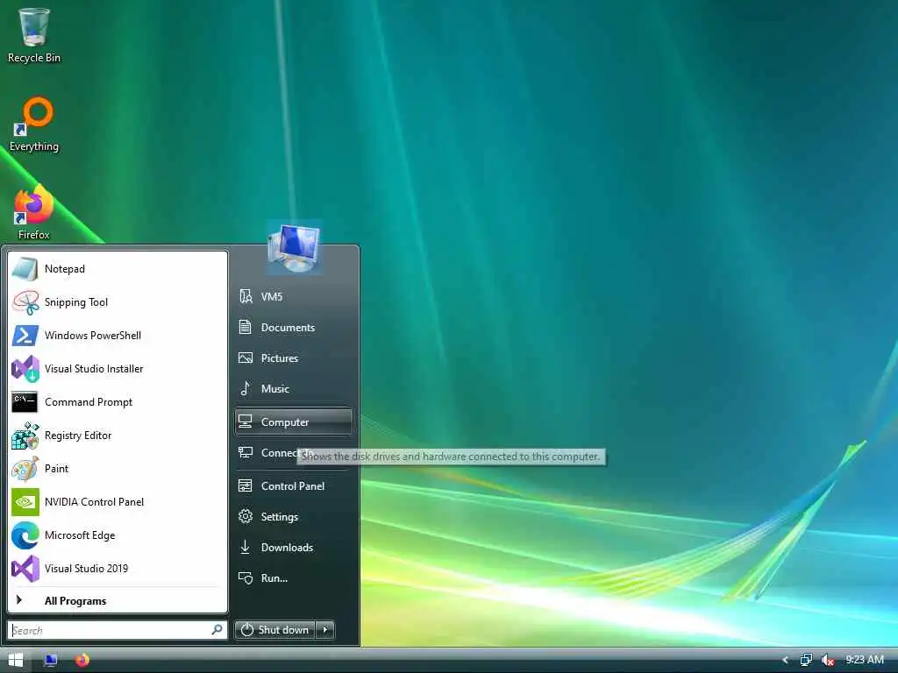The height and width of the screenshot is (673, 898).
Task: Launch Visual Studio 2019 by its label
Action: tap(87, 568)
